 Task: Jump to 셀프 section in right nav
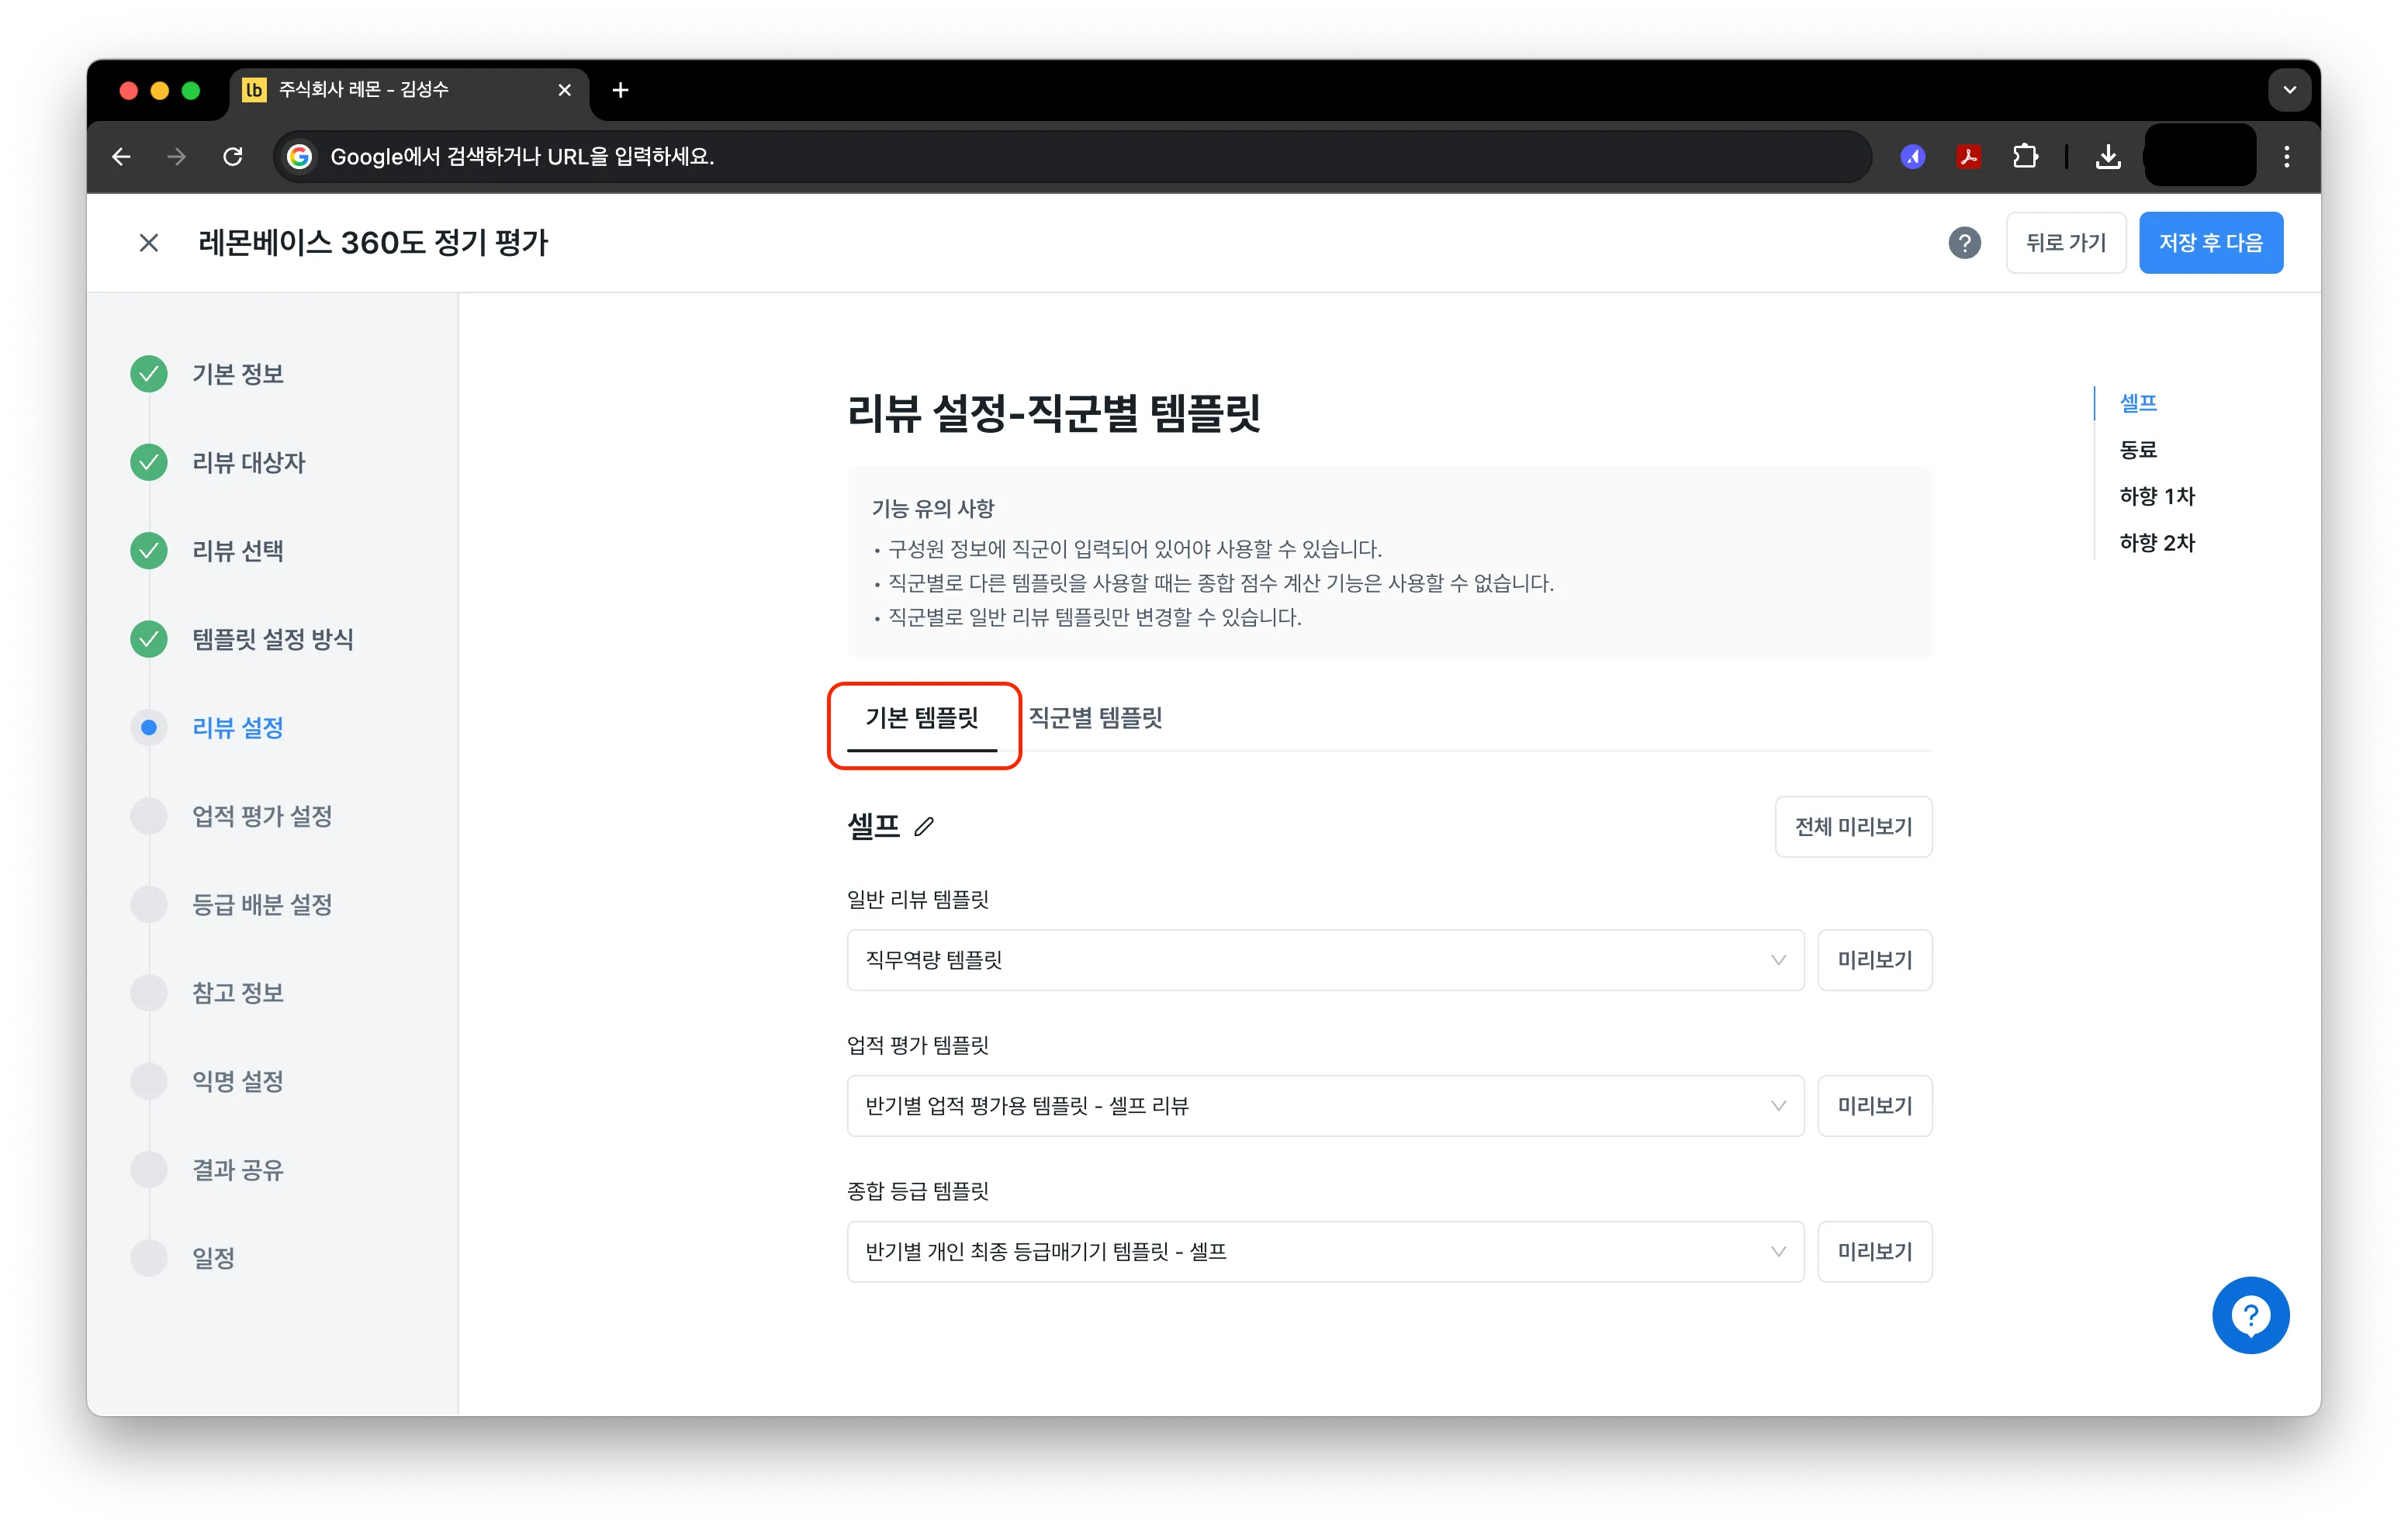tap(2138, 403)
